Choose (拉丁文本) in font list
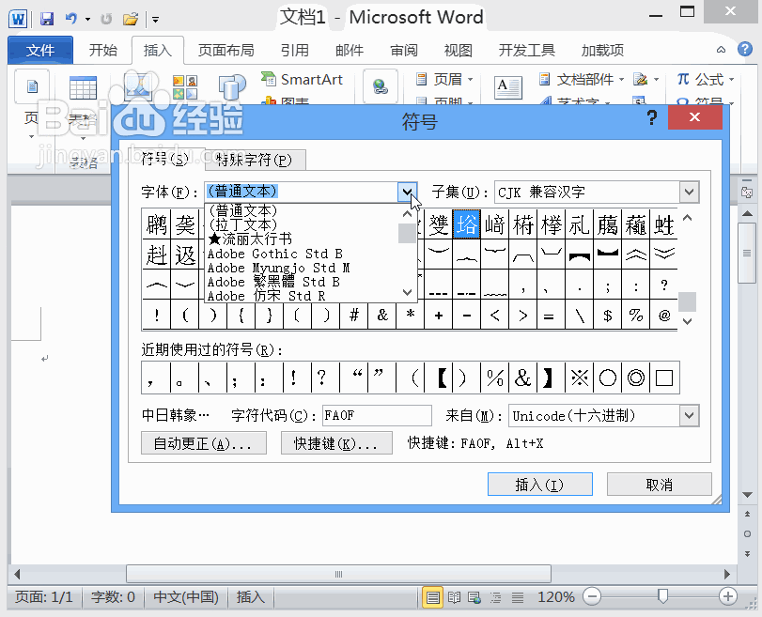Screen dimensions: 762x617 pos(242,225)
